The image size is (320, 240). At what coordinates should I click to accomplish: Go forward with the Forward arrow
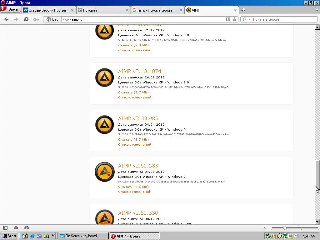16,19
